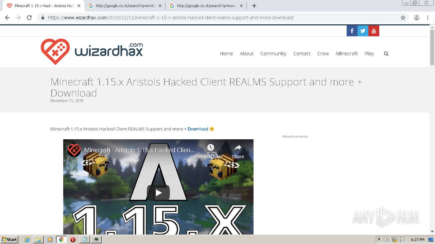Open the Chrome three-dot menu
This screenshot has height=244, width=435.
tap(428, 18)
